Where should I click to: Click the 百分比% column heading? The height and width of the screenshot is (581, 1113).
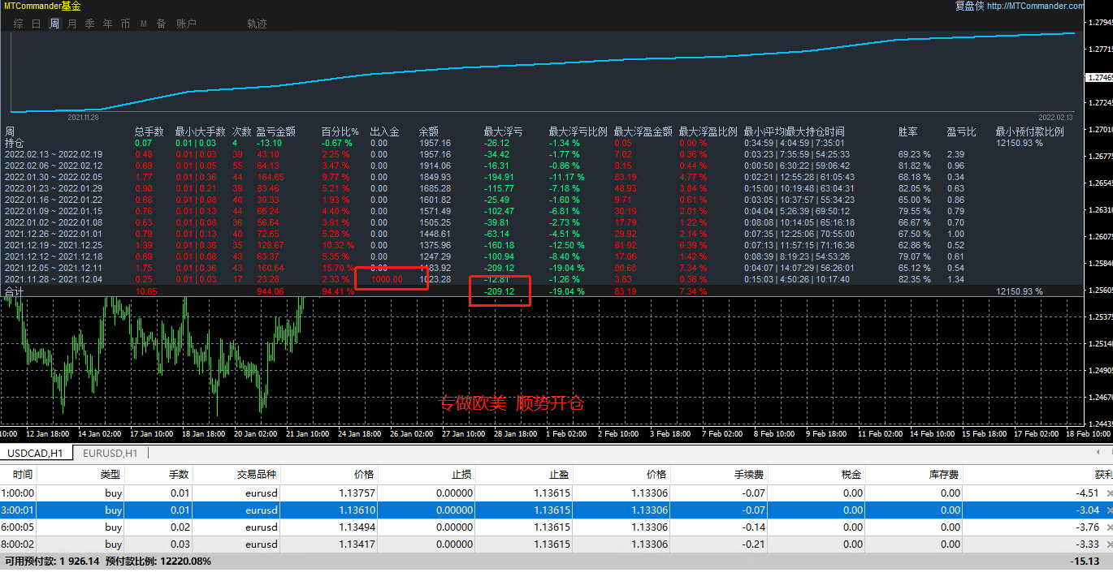(340, 131)
